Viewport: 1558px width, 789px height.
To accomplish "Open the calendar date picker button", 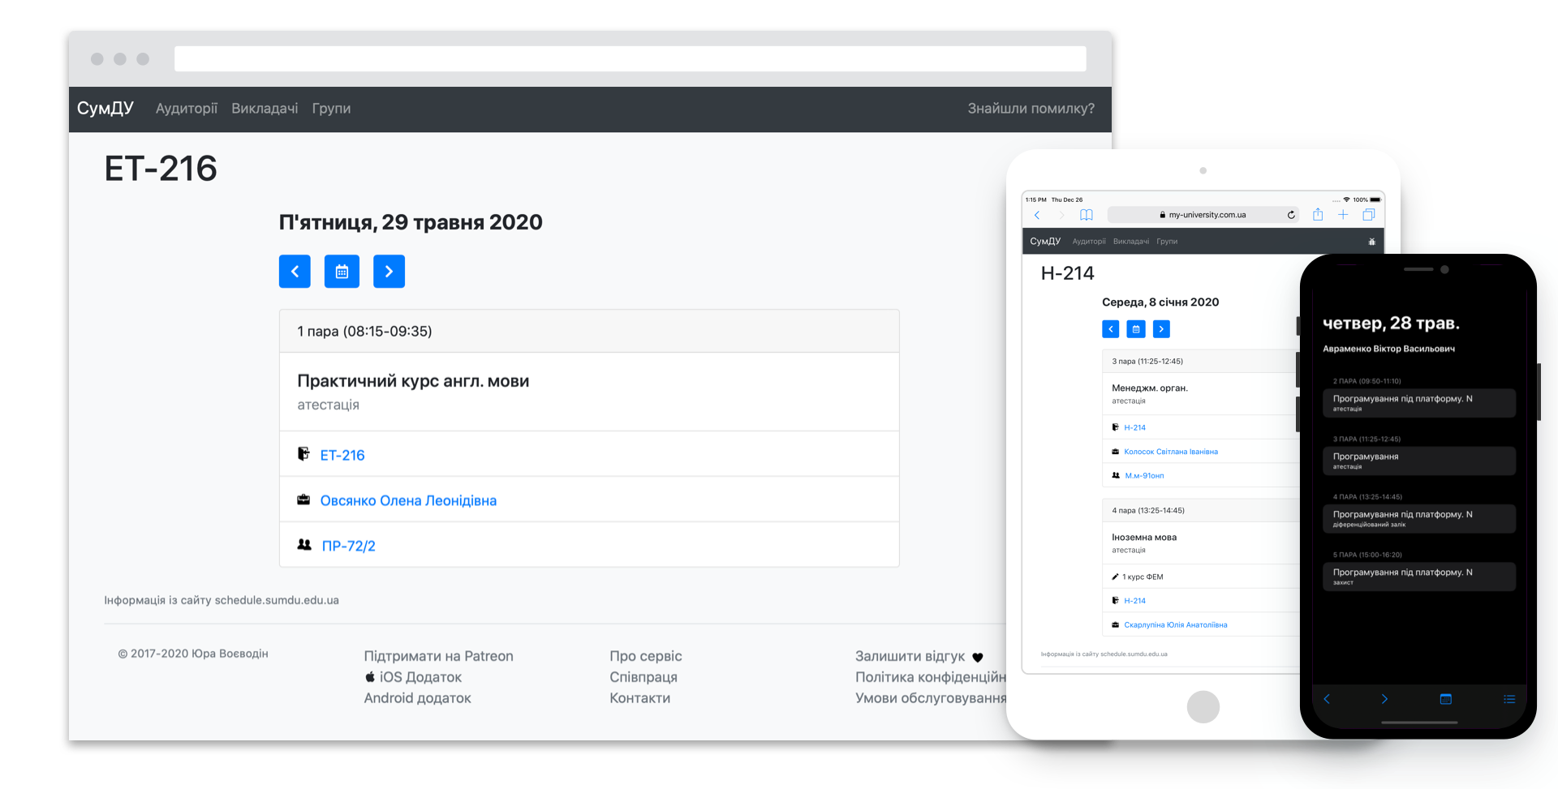I will (x=342, y=272).
